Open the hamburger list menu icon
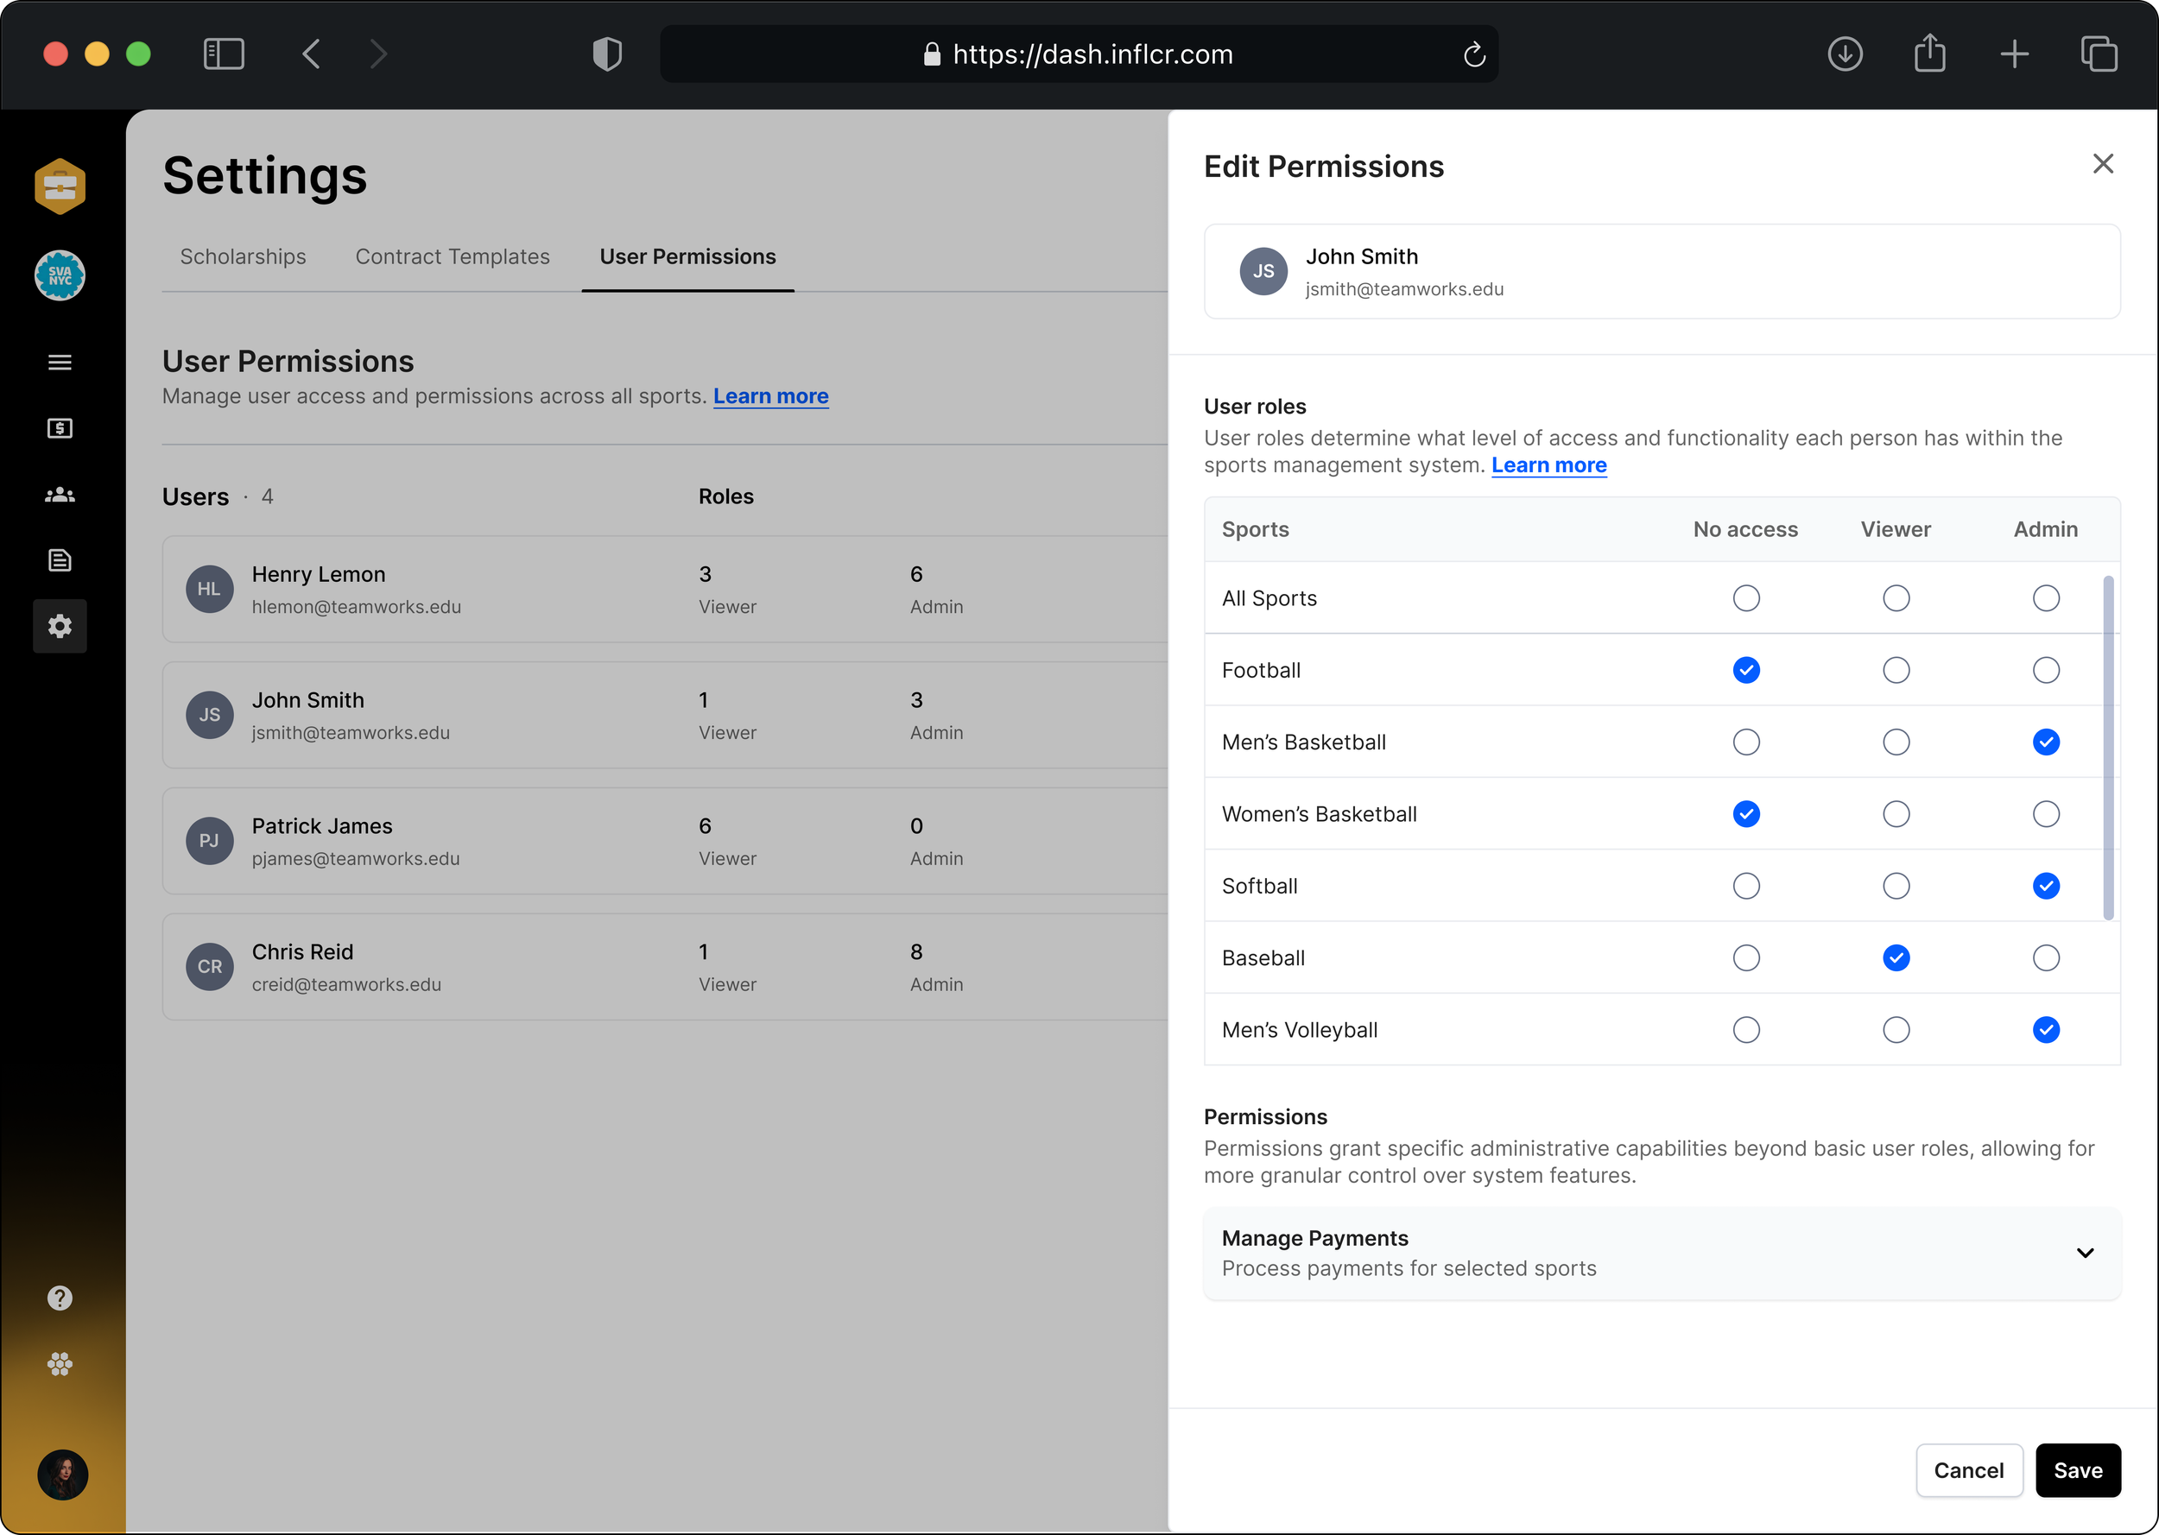This screenshot has width=2159, height=1535. pyautogui.click(x=60, y=363)
